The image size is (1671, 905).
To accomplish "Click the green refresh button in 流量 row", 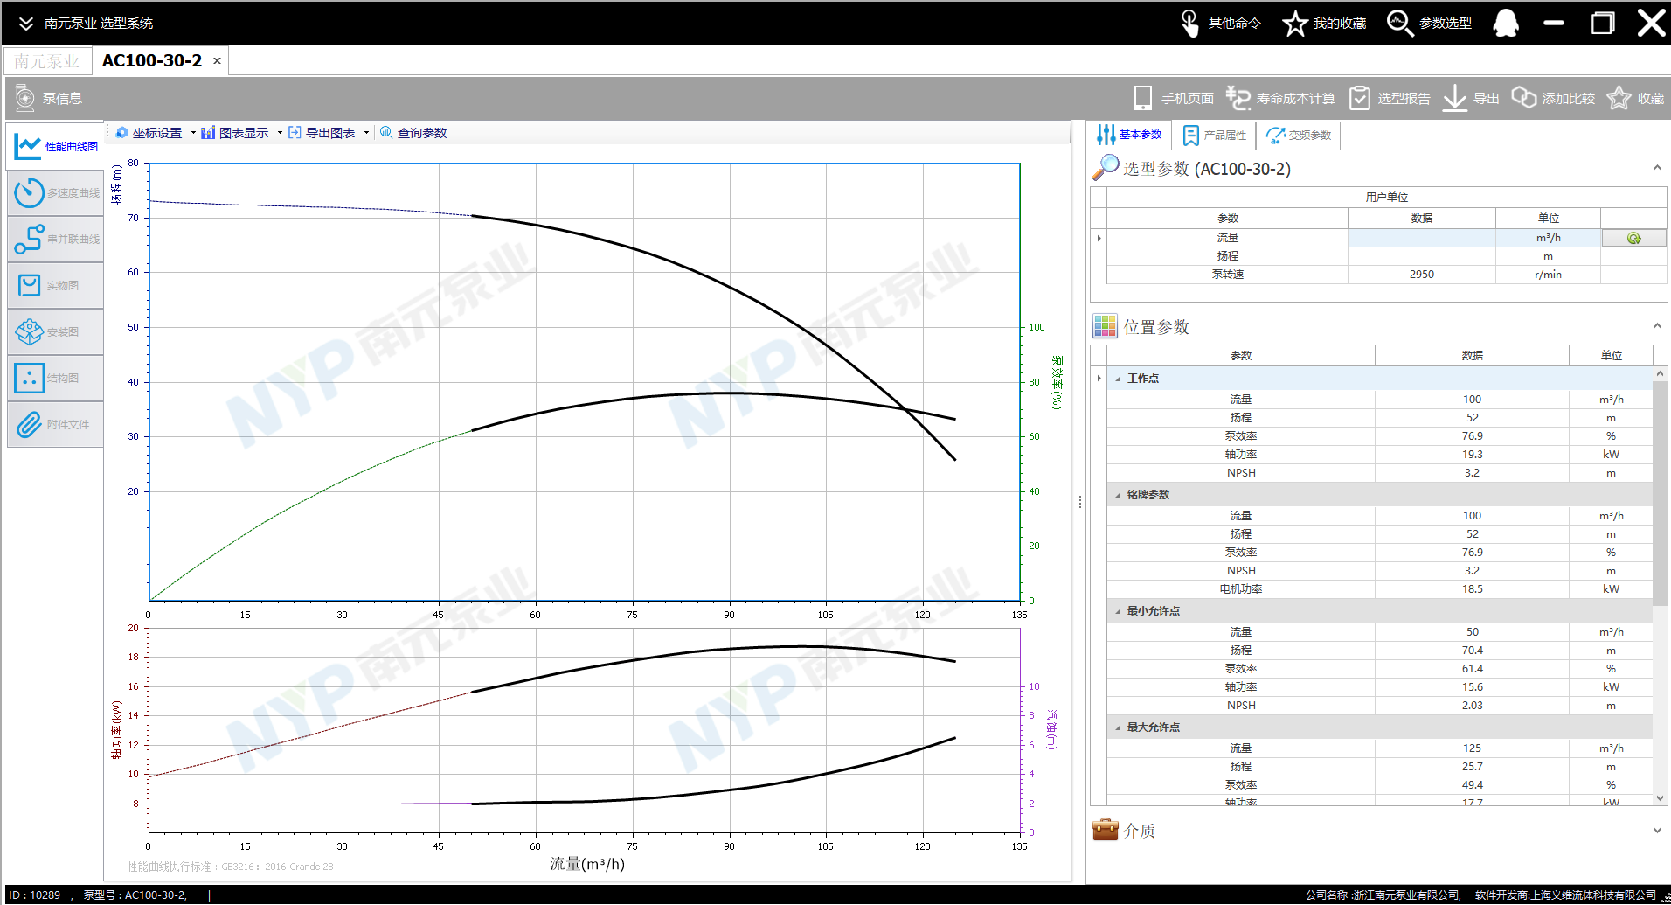I will click(x=1633, y=238).
